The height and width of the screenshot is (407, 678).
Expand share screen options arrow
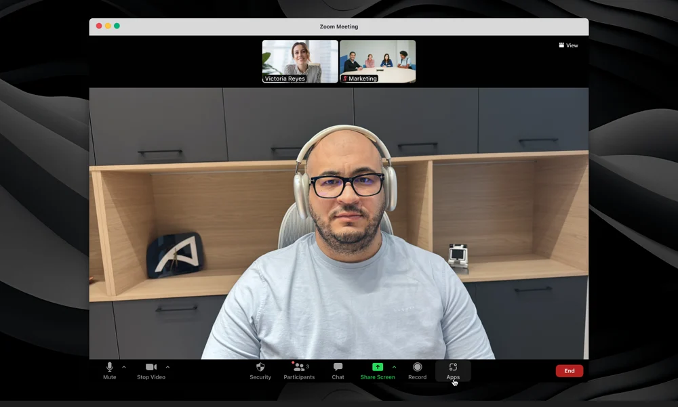(x=395, y=367)
